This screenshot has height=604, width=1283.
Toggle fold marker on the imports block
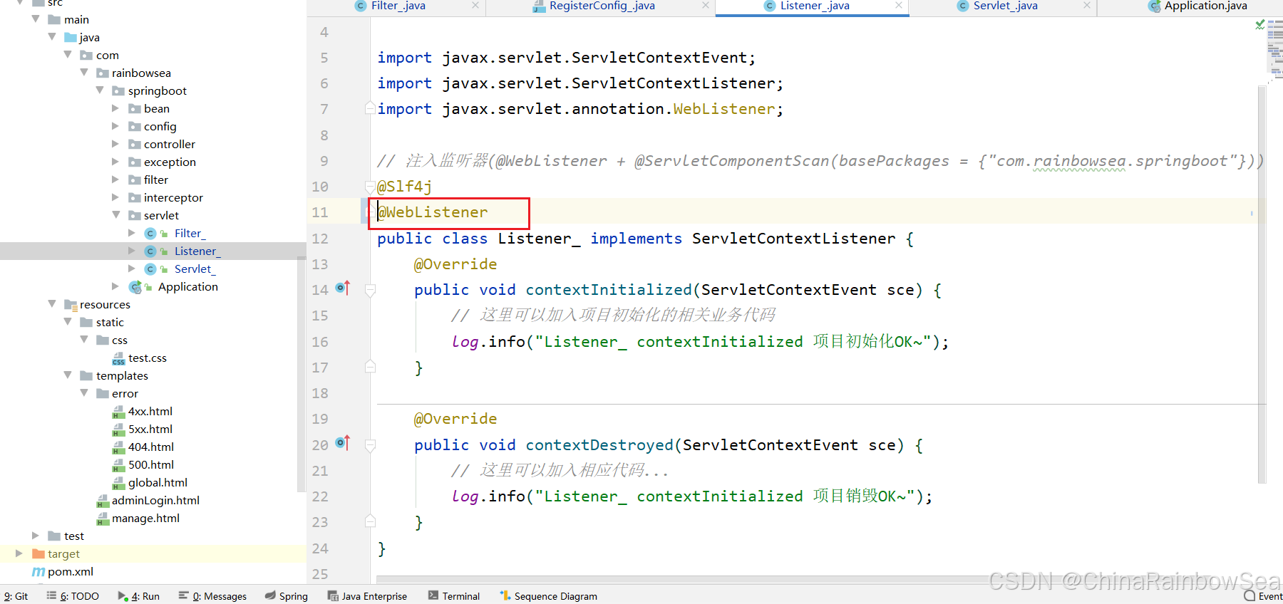370,109
